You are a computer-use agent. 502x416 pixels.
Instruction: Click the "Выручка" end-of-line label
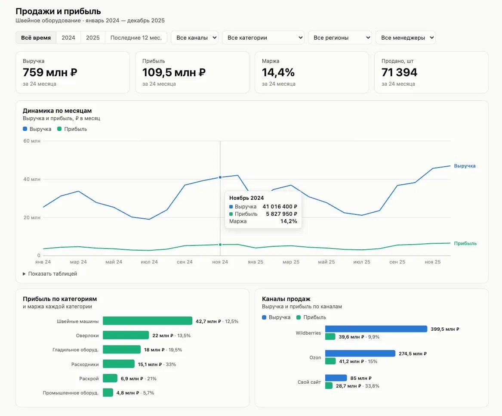pos(465,166)
